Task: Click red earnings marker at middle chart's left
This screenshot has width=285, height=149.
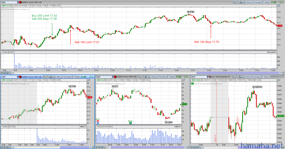Action: [98, 121]
